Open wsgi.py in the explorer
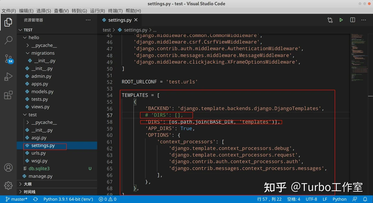 [x=57, y=161]
